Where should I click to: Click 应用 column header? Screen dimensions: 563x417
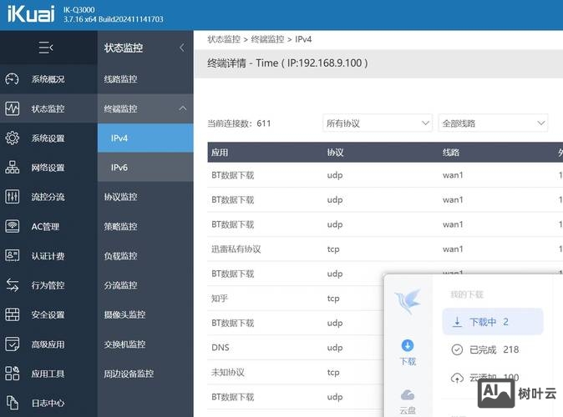220,153
